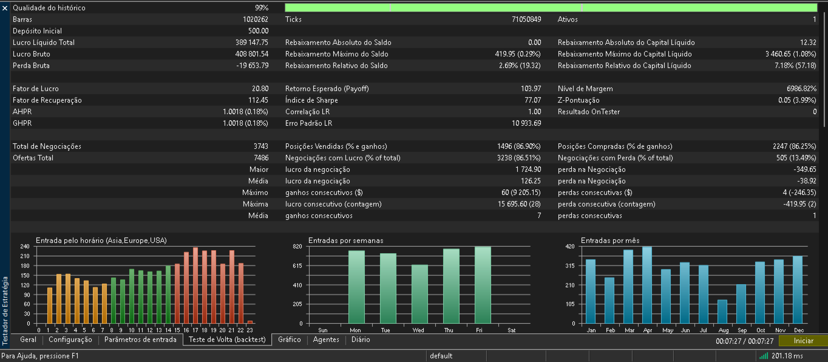Click the Iniciar button
This screenshot has height=362, width=828.
[x=803, y=341]
